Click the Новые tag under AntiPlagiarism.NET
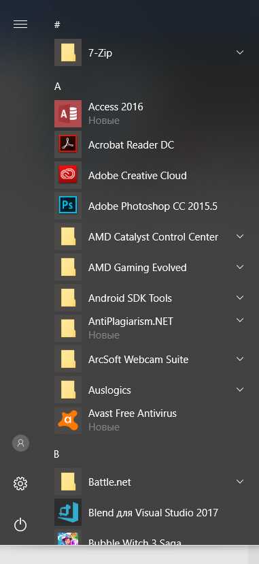This screenshot has height=564, width=259. coord(104,335)
